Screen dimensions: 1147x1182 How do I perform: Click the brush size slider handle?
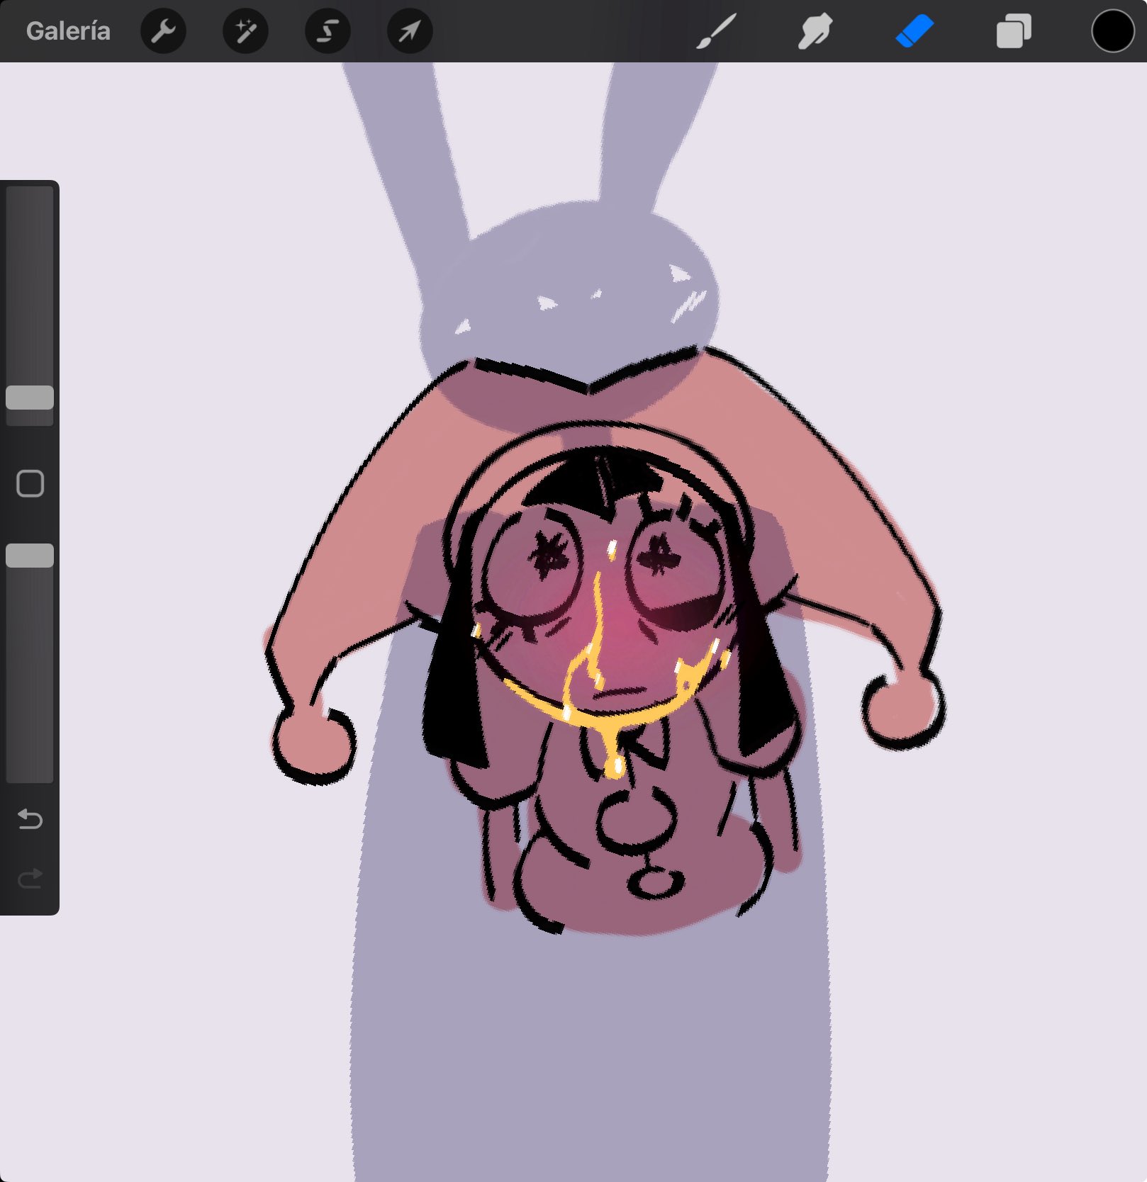pos(30,398)
